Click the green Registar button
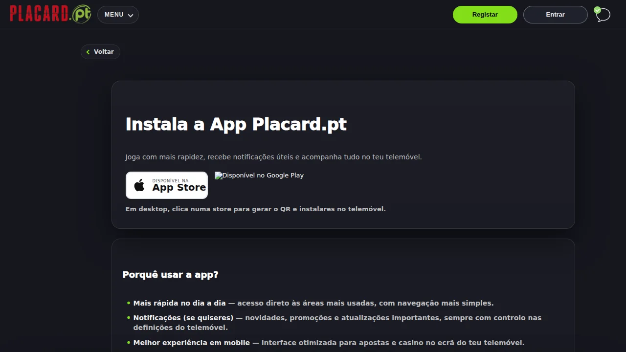The image size is (626, 352). [x=485, y=15]
